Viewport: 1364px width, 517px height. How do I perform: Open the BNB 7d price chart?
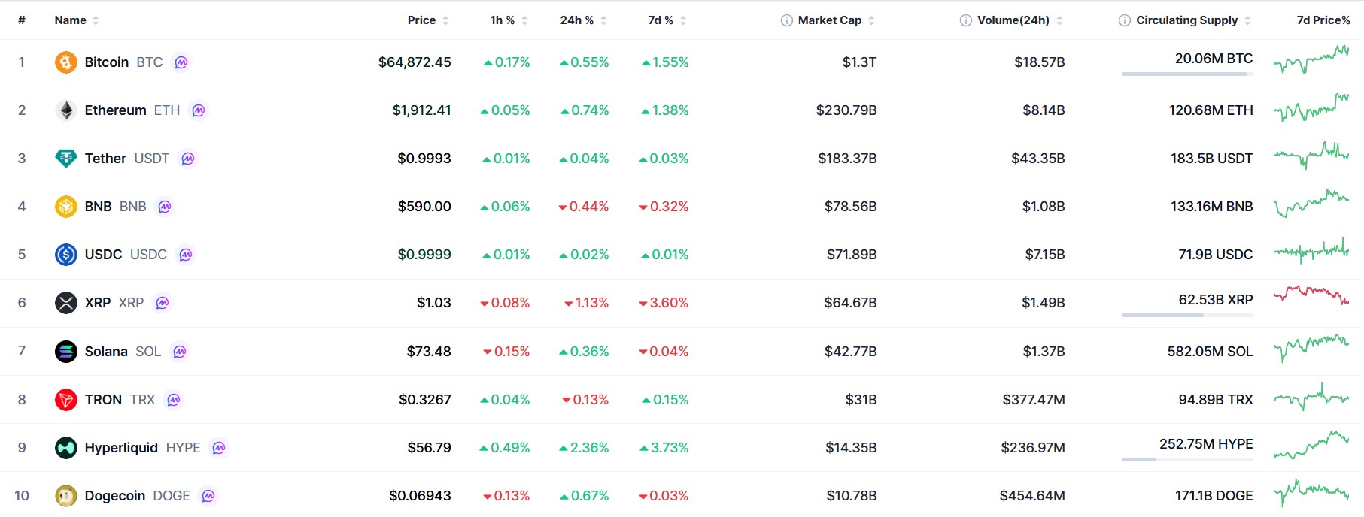point(1311,203)
